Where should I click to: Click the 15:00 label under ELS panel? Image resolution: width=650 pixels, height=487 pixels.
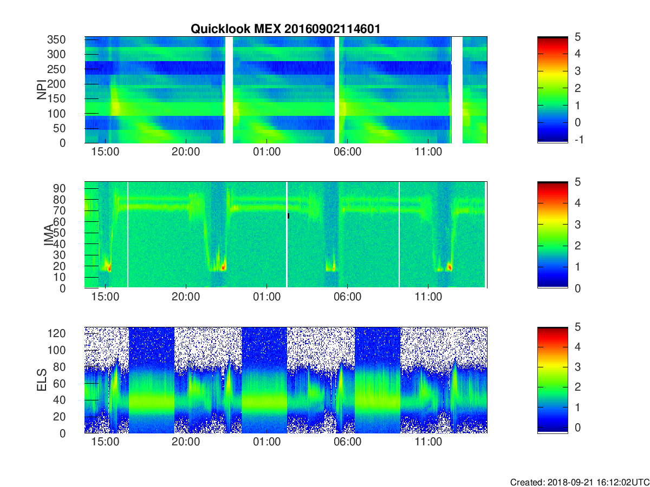[105, 443]
